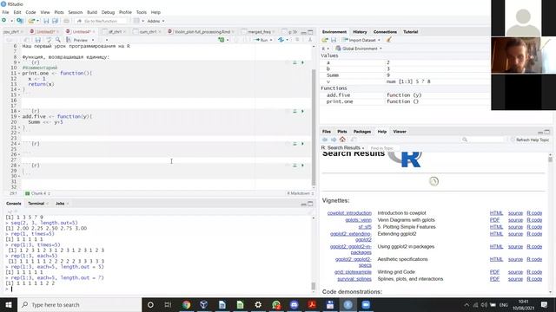The height and width of the screenshot is (312, 556).
Task: Run the chunk at line 24
Action: point(302,144)
